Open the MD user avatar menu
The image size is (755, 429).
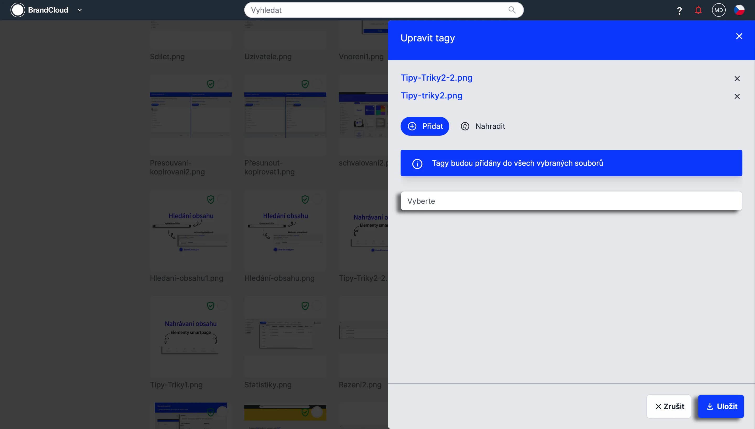pyautogui.click(x=718, y=10)
